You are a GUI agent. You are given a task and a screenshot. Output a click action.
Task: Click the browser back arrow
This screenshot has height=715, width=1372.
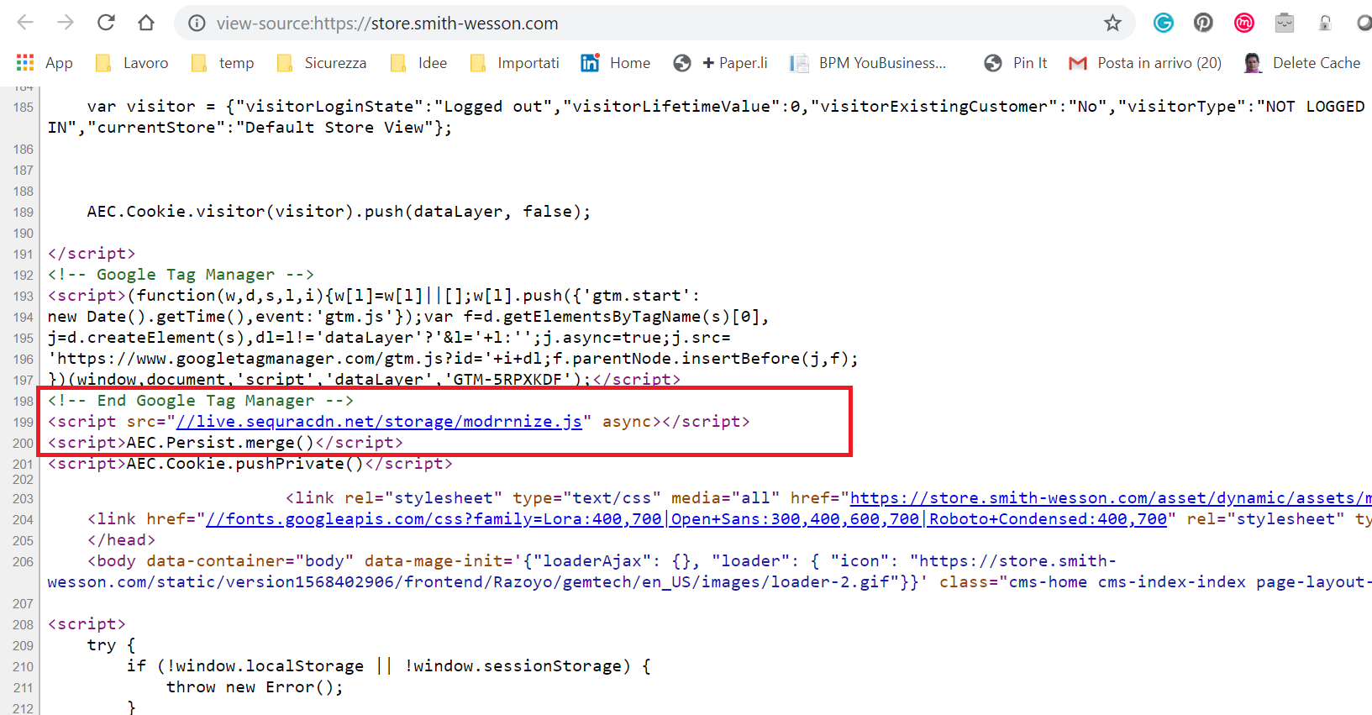[25, 23]
